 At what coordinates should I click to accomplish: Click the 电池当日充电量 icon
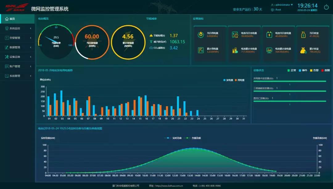coord(235,35)
